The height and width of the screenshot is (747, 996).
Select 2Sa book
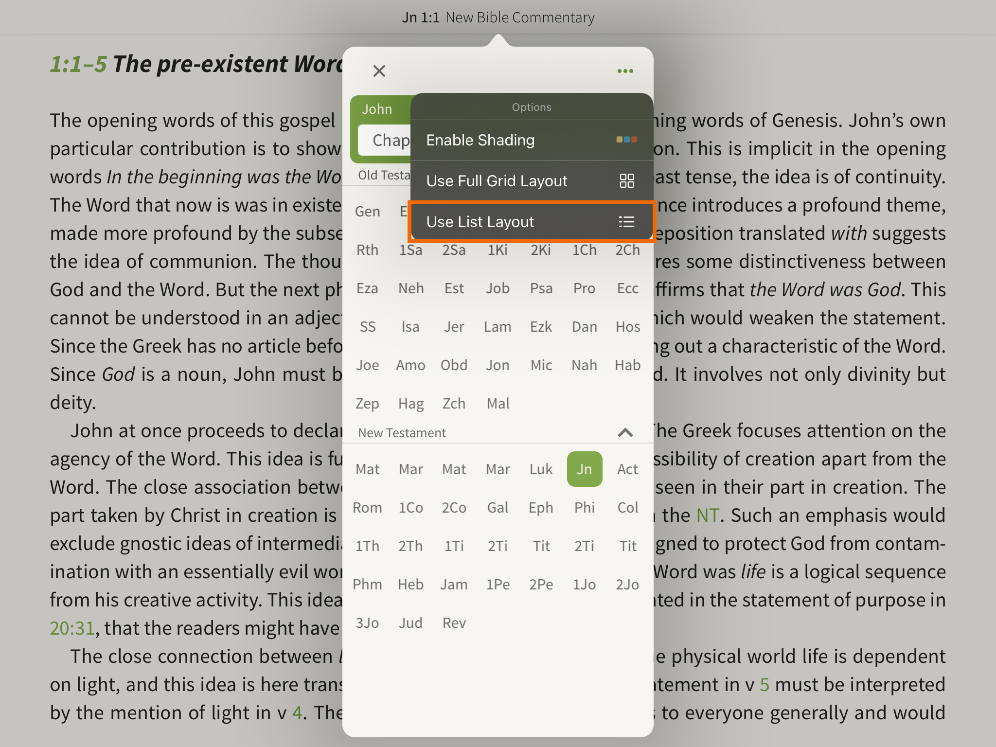click(x=454, y=250)
